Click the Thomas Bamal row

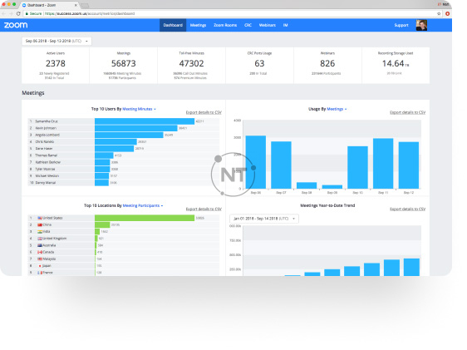pos(124,155)
